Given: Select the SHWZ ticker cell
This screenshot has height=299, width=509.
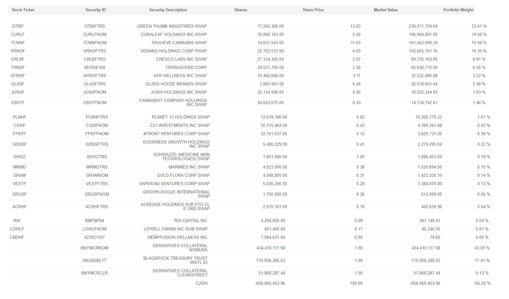Looking at the screenshot, I should tap(19, 157).
